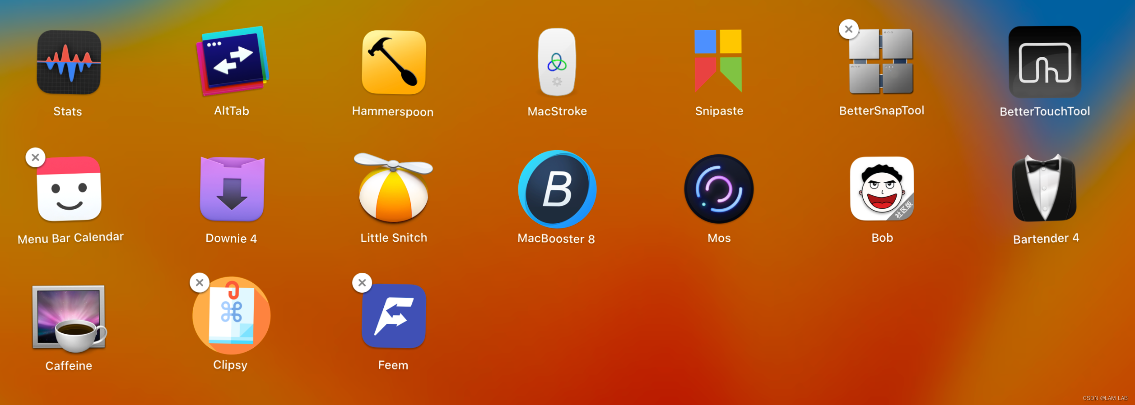1135x405 pixels.
Task: Launch BetterSnapTool window grid icon
Action: tap(881, 62)
